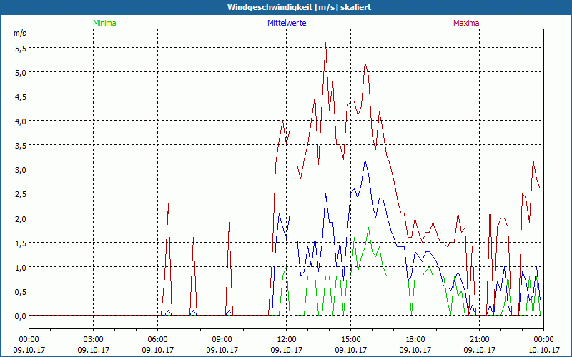This screenshot has height=357, width=572.
Task: Click the 2,5 y-axis value
Action: pyautogui.click(x=21, y=194)
